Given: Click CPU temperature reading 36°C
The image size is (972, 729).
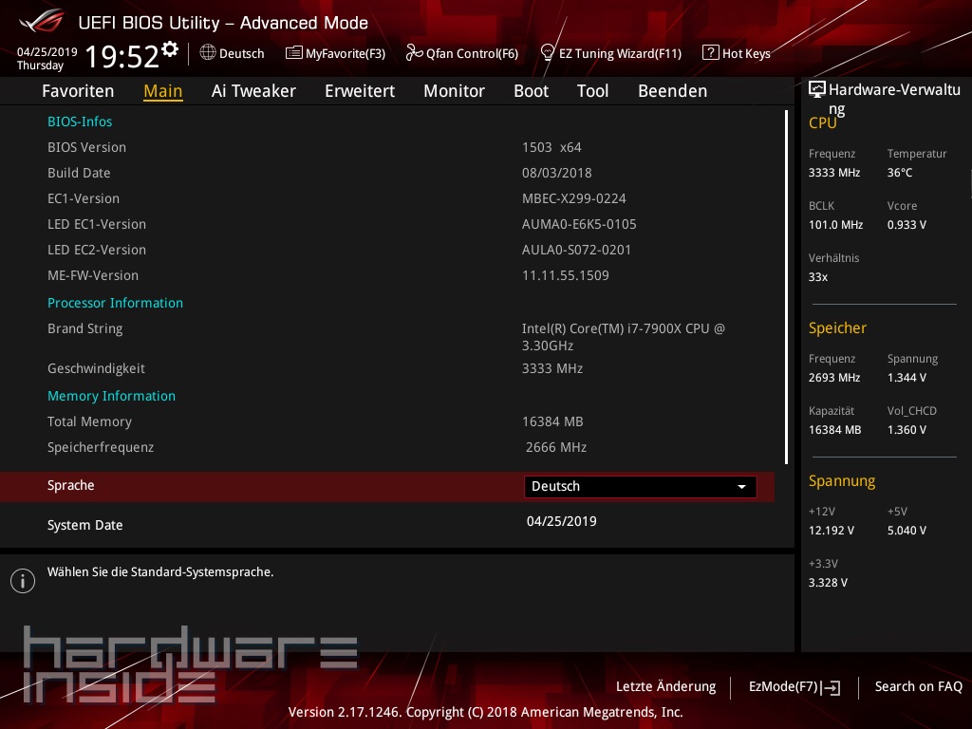Looking at the screenshot, I should click(x=900, y=173).
